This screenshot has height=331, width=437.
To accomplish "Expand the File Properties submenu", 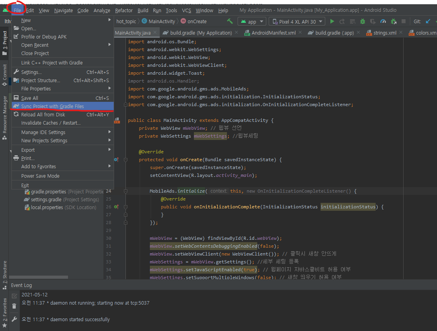I will [x=63, y=88].
